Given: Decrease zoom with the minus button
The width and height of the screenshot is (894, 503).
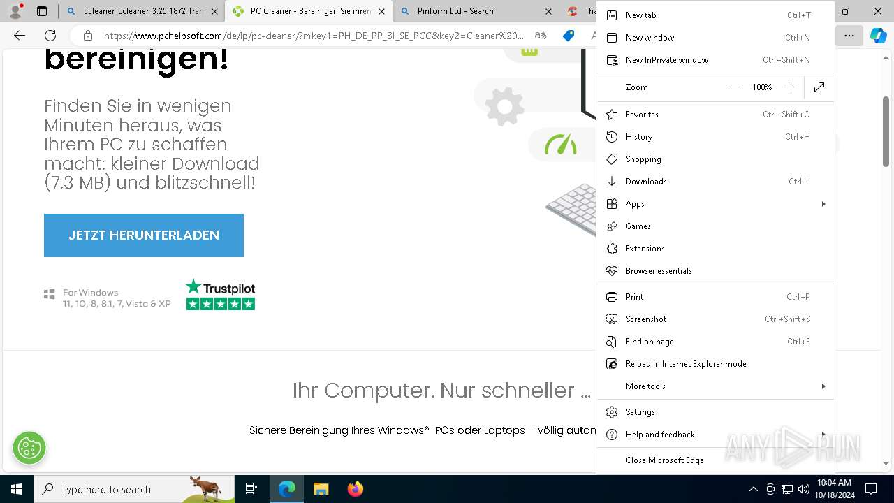Looking at the screenshot, I should coord(734,87).
